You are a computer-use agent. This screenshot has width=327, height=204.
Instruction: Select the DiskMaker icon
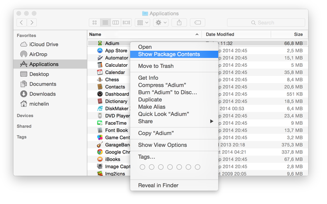point(100,109)
